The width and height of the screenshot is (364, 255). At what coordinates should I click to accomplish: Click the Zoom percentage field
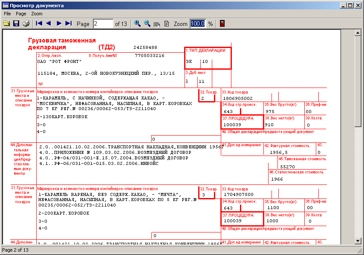point(197,24)
